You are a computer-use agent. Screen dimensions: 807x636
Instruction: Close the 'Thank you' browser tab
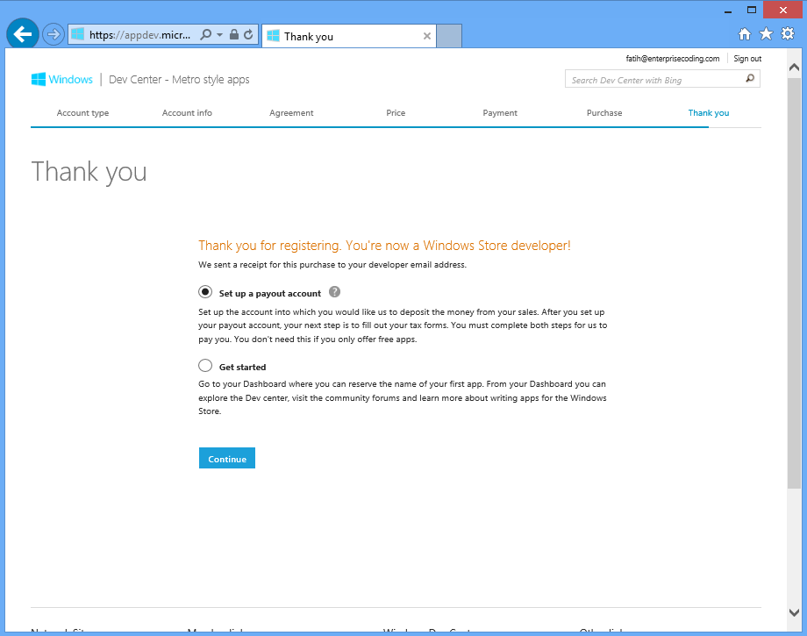[426, 36]
